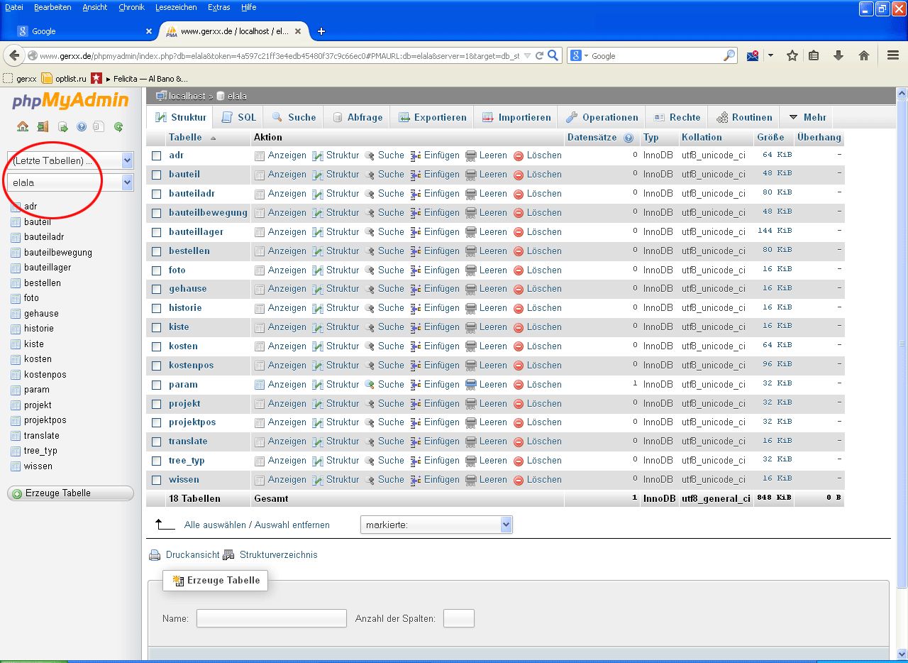Screen dimensions: 908x663
Task: Open the Exportieren tab
Action: pos(433,117)
